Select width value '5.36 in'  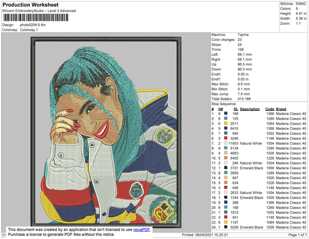point(301,19)
